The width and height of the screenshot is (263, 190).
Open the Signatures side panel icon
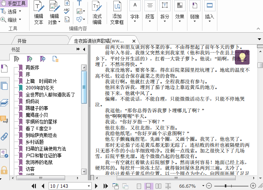point(4,153)
